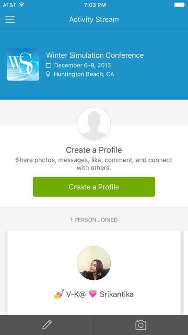188x335 pixels.
Task: Tap the green Create a Profile button
Action: coord(94,187)
